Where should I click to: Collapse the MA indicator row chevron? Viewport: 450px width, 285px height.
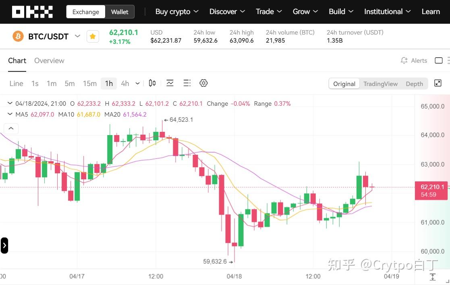pyautogui.click(x=10, y=114)
